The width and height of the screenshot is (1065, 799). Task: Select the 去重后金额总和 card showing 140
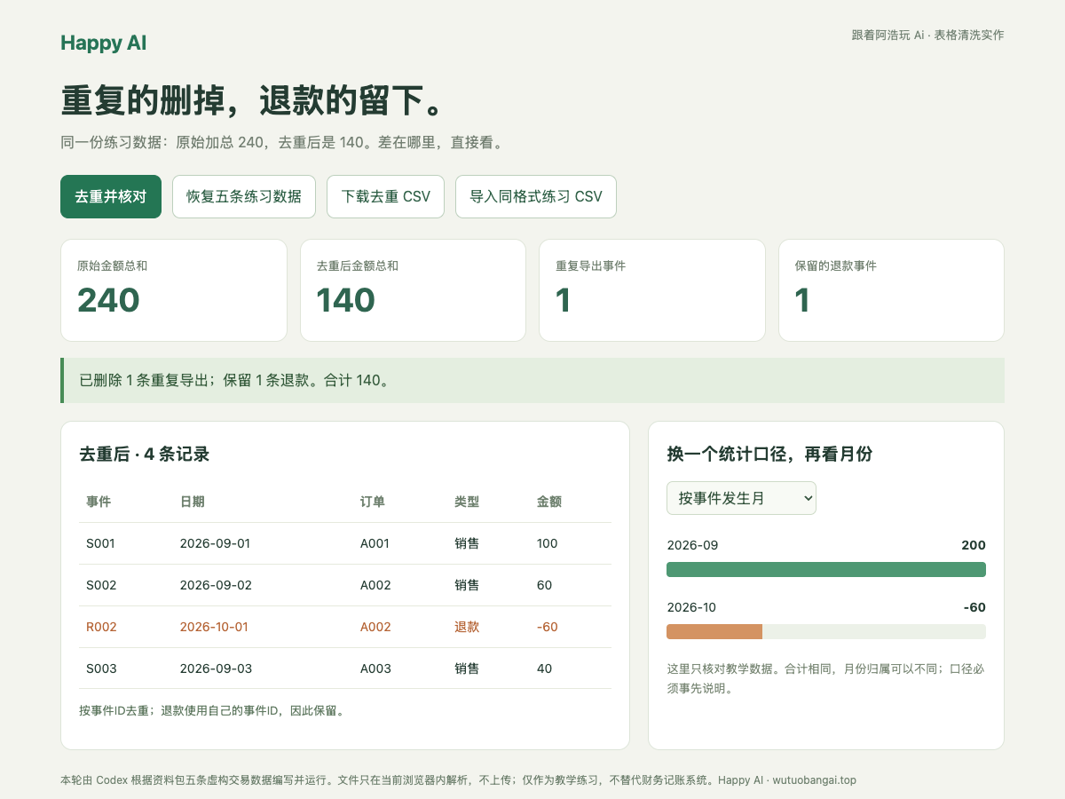pyautogui.click(x=413, y=290)
